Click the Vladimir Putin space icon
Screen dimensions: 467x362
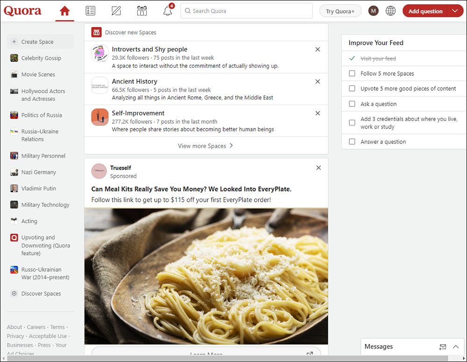(x=14, y=188)
